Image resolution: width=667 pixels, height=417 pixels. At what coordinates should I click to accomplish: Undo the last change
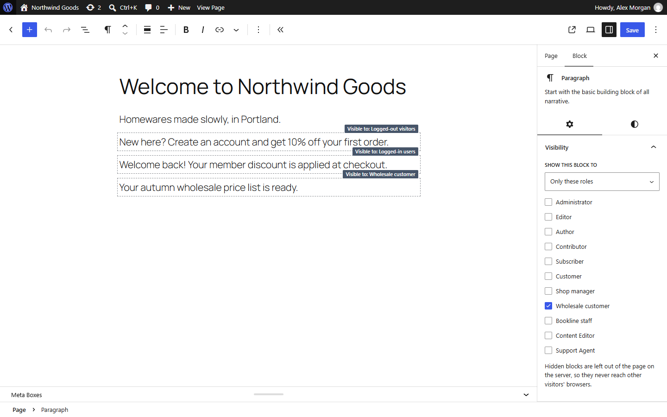[x=48, y=30]
